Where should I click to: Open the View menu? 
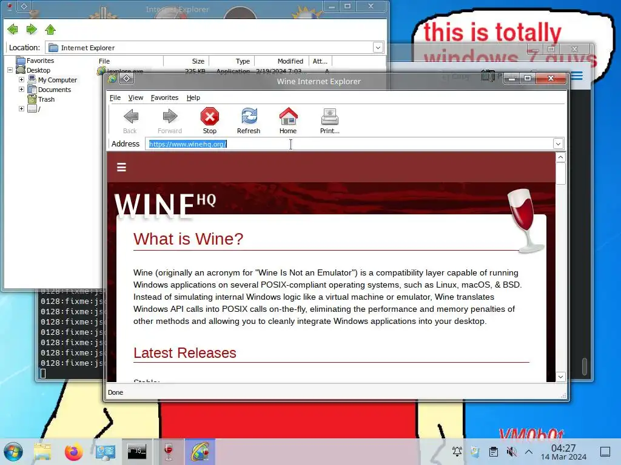[135, 97]
